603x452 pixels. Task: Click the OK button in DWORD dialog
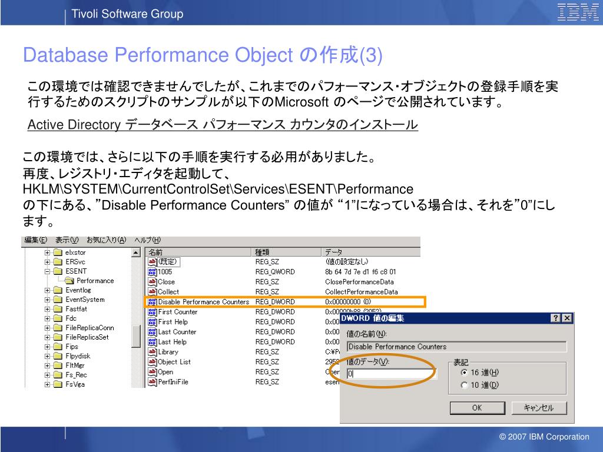pyautogui.click(x=477, y=408)
